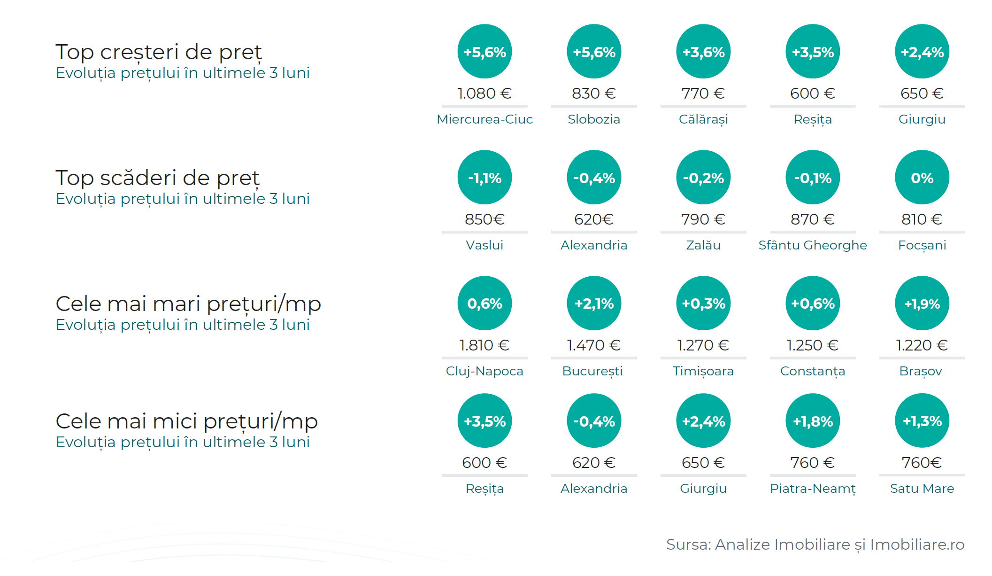Click the 1.810 € price value
The image size is (992, 576).
[484, 345]
